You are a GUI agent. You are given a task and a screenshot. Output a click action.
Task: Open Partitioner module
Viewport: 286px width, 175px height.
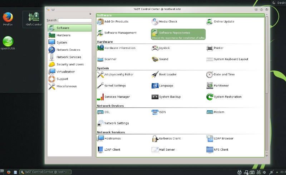[218, 86]
